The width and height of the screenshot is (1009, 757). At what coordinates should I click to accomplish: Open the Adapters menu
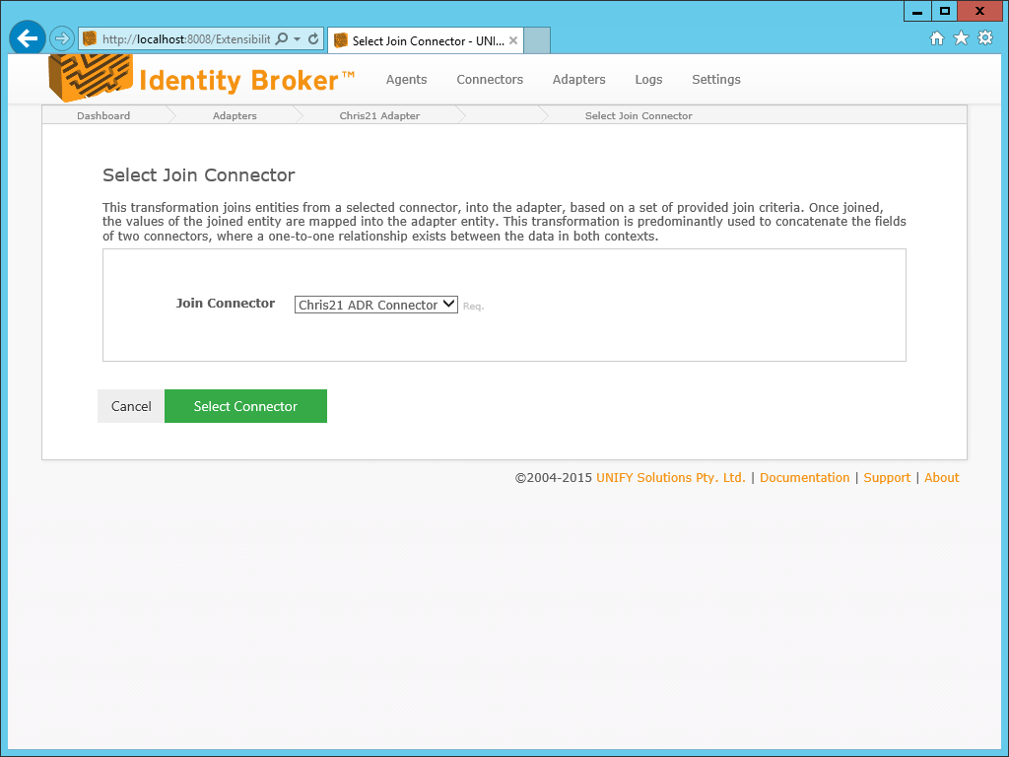pyautogui.click(x=578, y=79)
